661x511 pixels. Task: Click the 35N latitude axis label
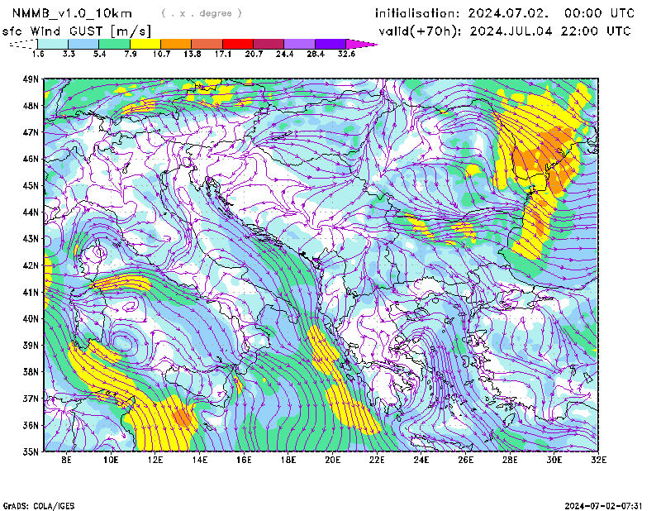pos(31,451)
